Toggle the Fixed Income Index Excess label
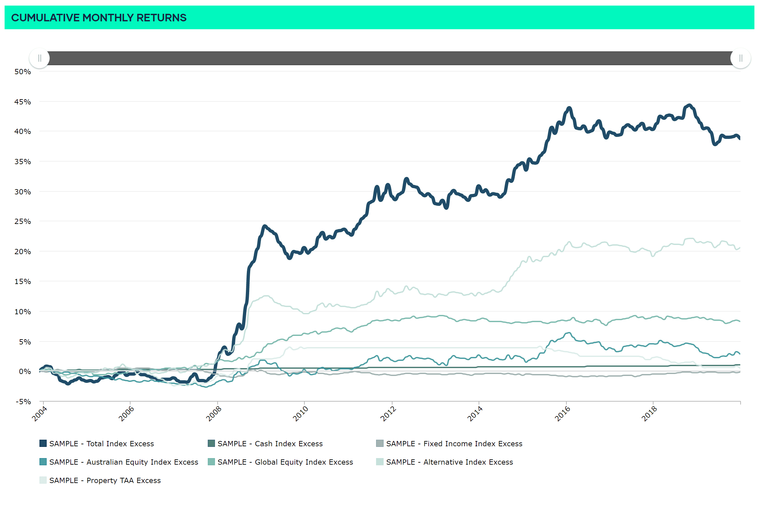The image size is (760, 507). point(454,444)
